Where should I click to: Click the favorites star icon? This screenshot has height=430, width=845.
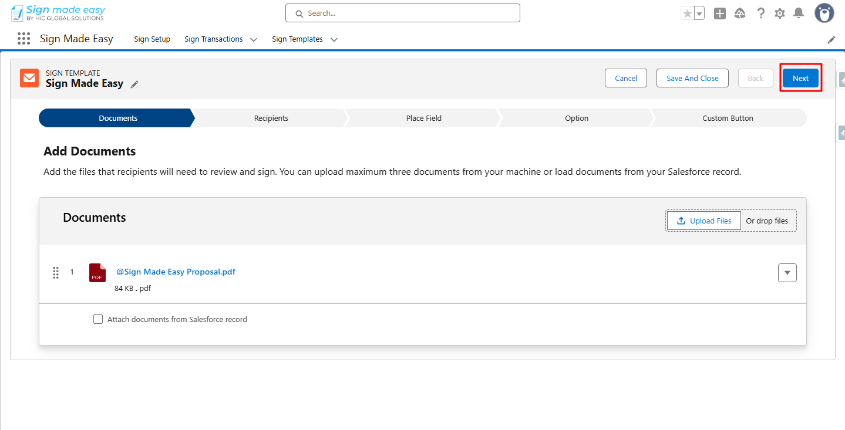pos(688,12)
